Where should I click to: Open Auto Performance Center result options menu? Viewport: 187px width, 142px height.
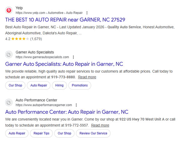tap(76, 105)
